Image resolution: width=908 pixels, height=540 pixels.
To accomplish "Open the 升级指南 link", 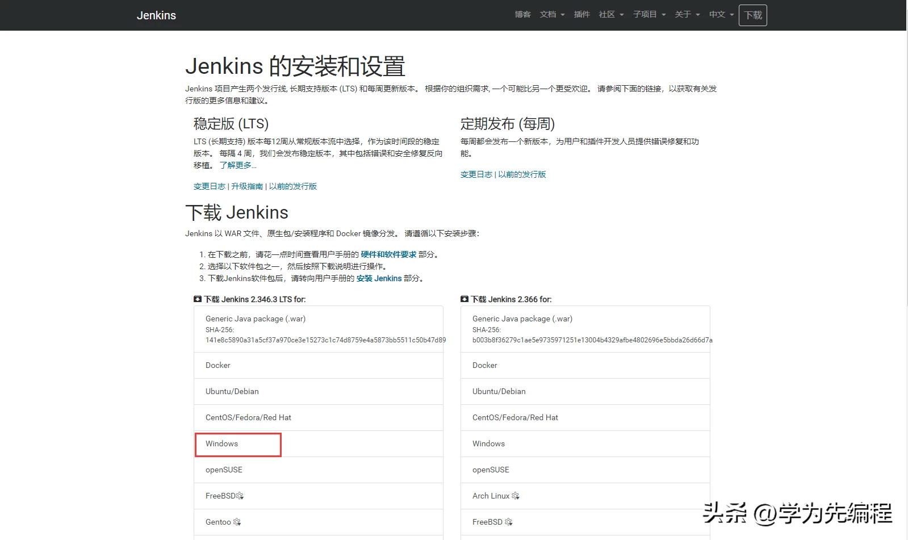I will coord(247,186).
